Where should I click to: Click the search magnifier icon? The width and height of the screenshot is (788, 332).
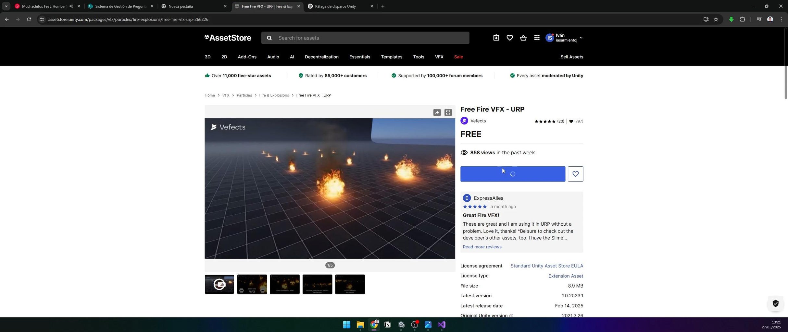pos(269,38)
